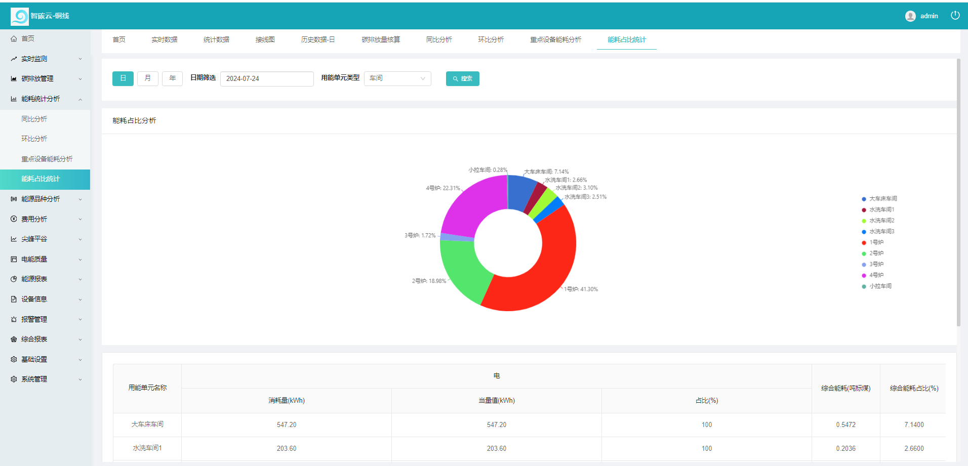Open the 费用分析 module icon
Image resolution: width=968 pixels, height=466 pixels.
(x=14, y=219)
